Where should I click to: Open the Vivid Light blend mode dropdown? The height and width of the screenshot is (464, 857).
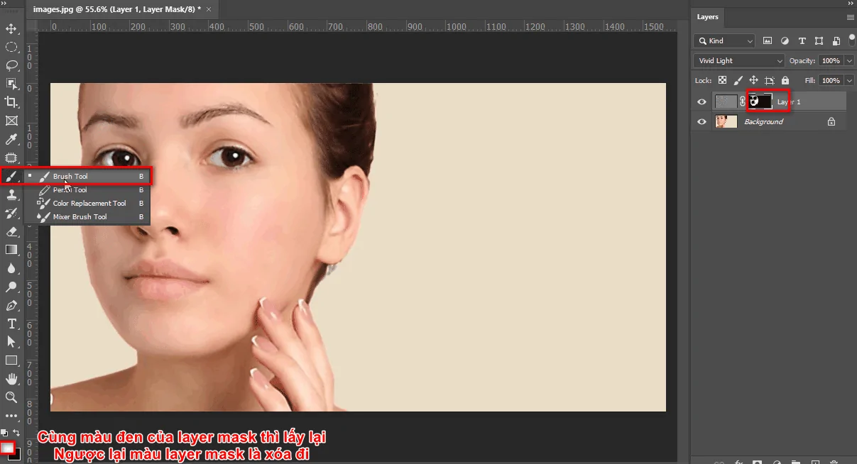tap(739, 61)
